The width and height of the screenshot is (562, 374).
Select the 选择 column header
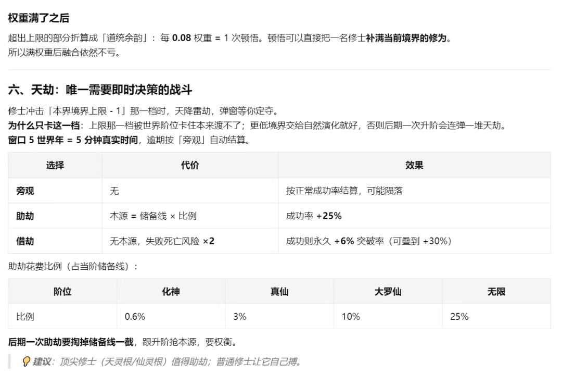55,165
